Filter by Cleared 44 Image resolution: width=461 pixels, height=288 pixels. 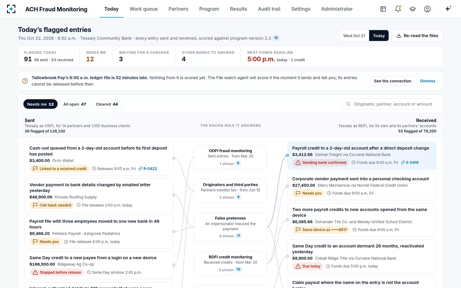pyautogui.click(x=107, y=104)
